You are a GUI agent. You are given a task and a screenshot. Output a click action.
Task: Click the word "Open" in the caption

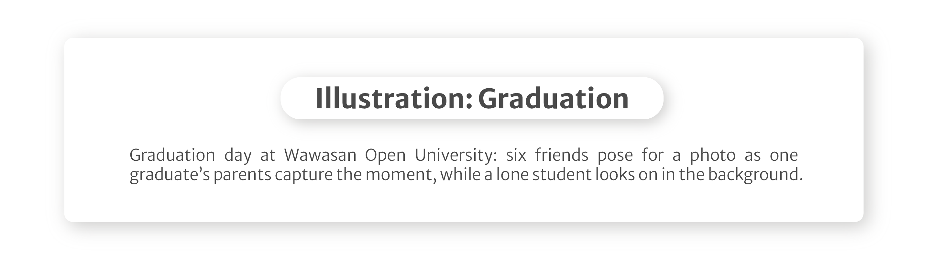point(385,155)
